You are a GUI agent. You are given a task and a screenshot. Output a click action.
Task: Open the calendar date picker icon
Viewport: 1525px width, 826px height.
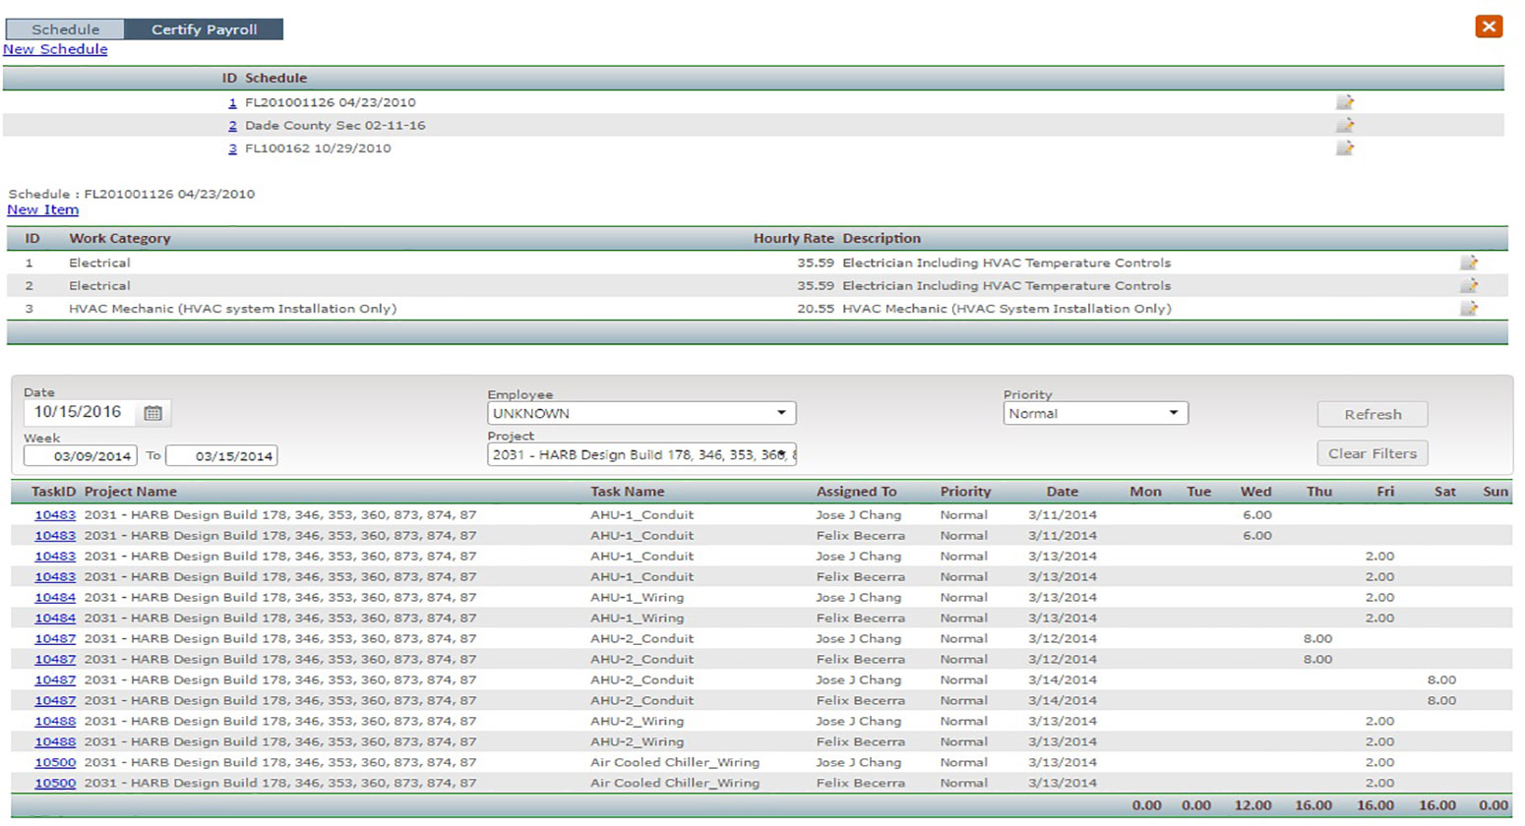[x=152, y=413]
